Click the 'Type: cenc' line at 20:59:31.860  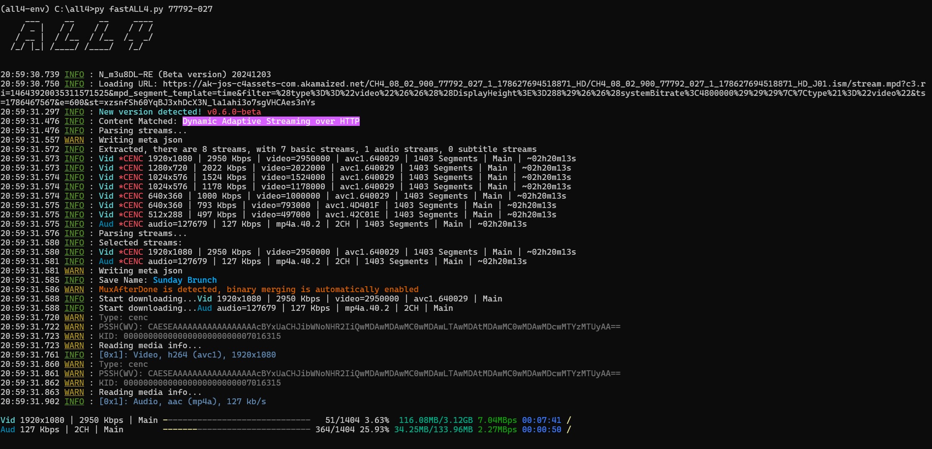[124, 364]
